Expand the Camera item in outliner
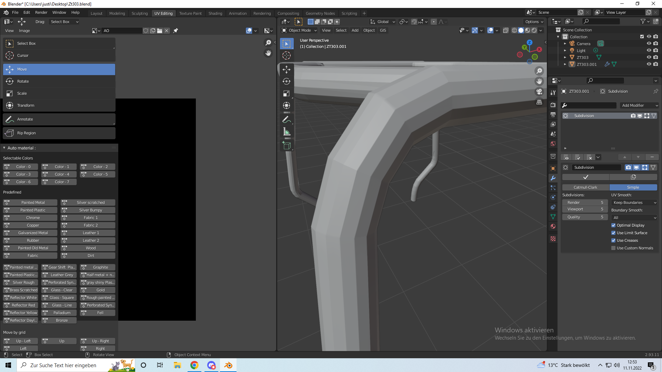Viewport: 662px width, 372px height. click(x=565, y=44)
